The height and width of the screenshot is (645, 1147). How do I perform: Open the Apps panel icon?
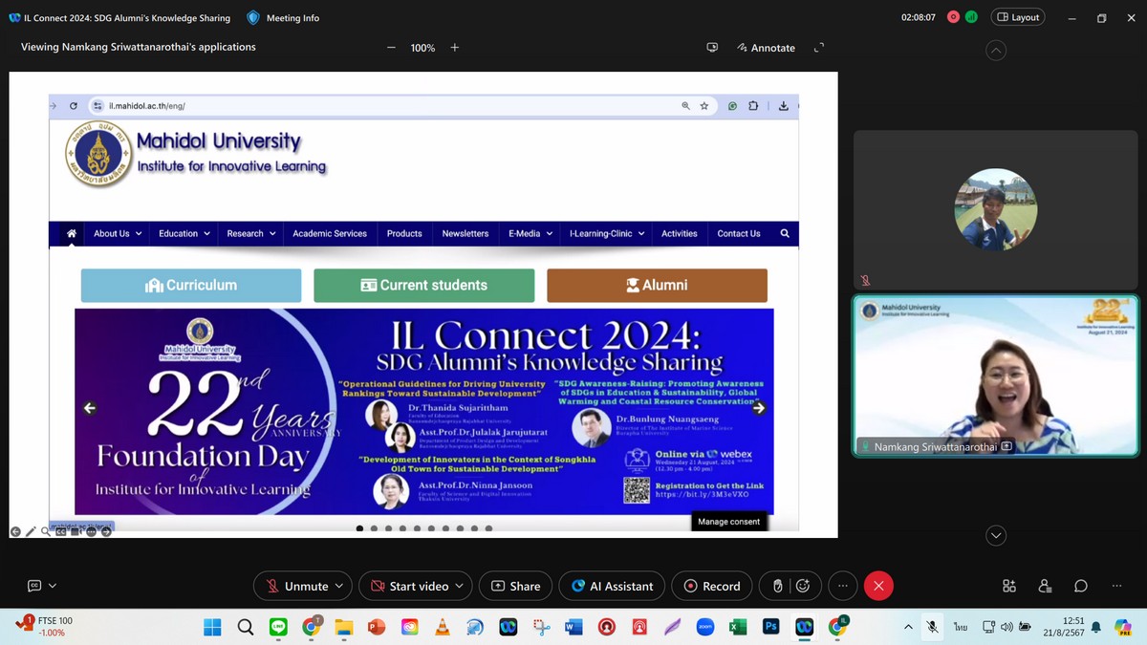tap(1009, 586)
